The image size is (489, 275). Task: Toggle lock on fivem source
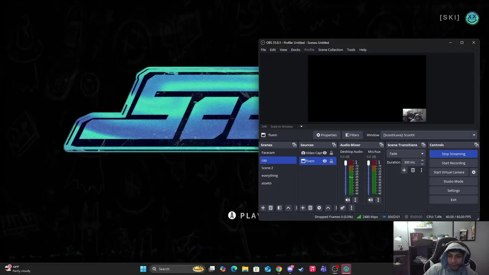pos(331,161)
